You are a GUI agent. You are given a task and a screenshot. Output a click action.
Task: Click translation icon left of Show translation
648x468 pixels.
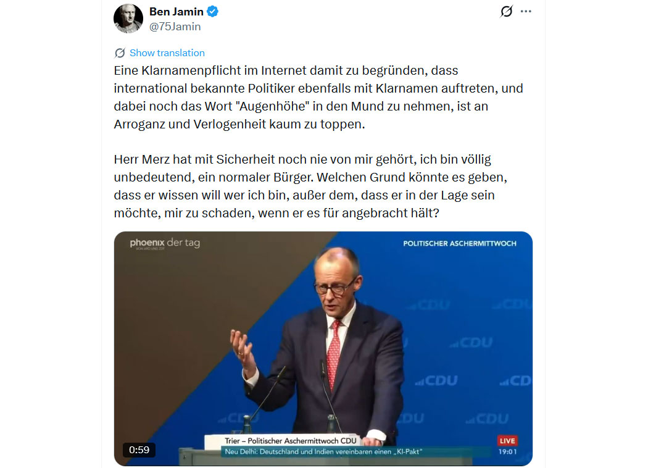(x=120, y=53)
